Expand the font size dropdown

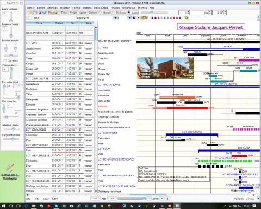[x=129, y=18]
